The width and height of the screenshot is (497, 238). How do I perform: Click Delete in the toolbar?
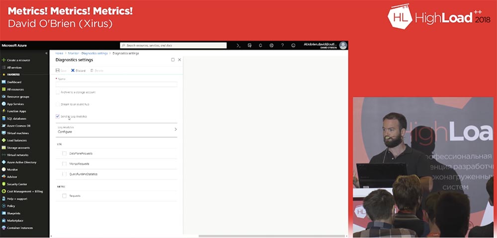click(97, 70)
